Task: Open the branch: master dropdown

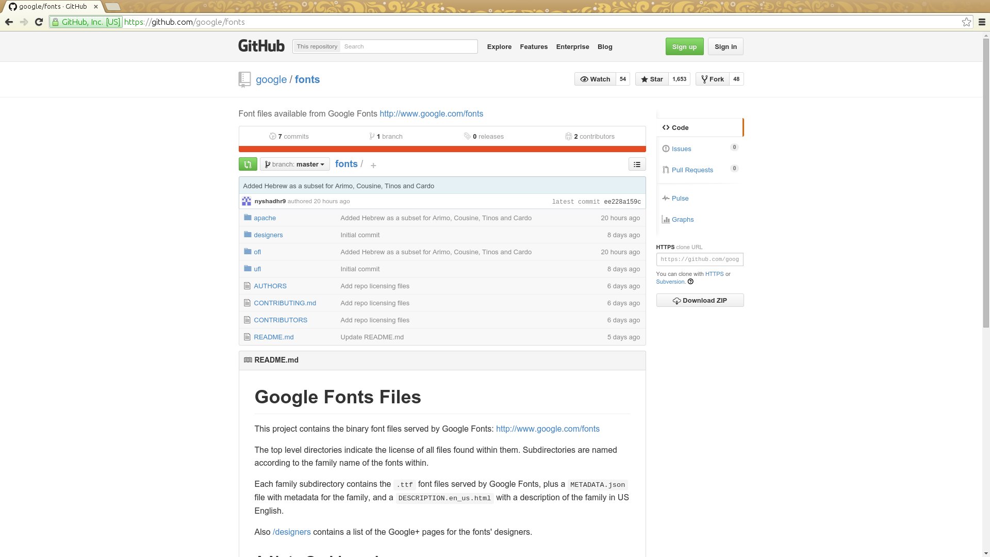Action: coord(294,164)
